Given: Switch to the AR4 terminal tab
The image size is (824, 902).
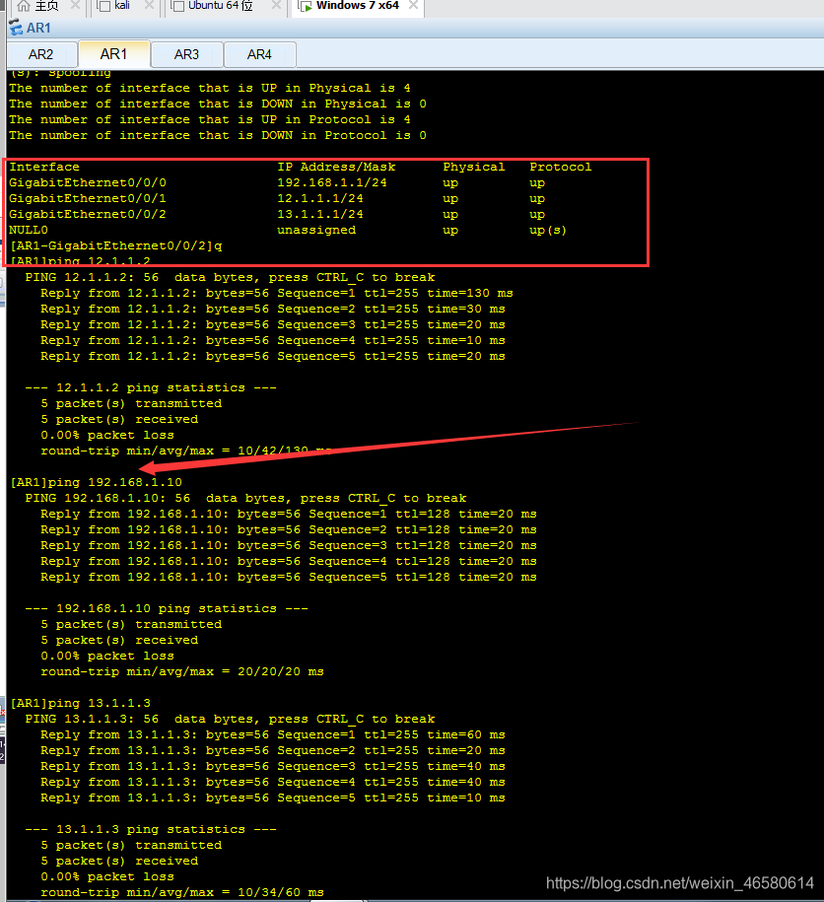Looking at the screenshot, I should [x=259, y=54].
